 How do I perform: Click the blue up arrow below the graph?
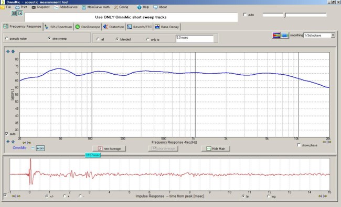point(8,142)
